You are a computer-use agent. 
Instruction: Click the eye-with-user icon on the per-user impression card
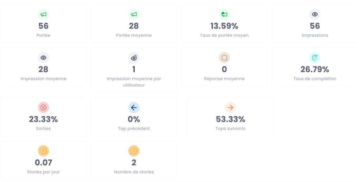click(134, 58)
